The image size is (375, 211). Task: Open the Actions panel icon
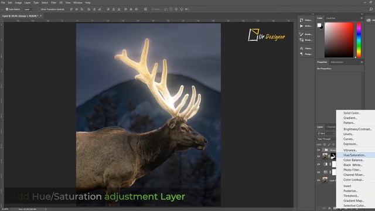[301, 26]
